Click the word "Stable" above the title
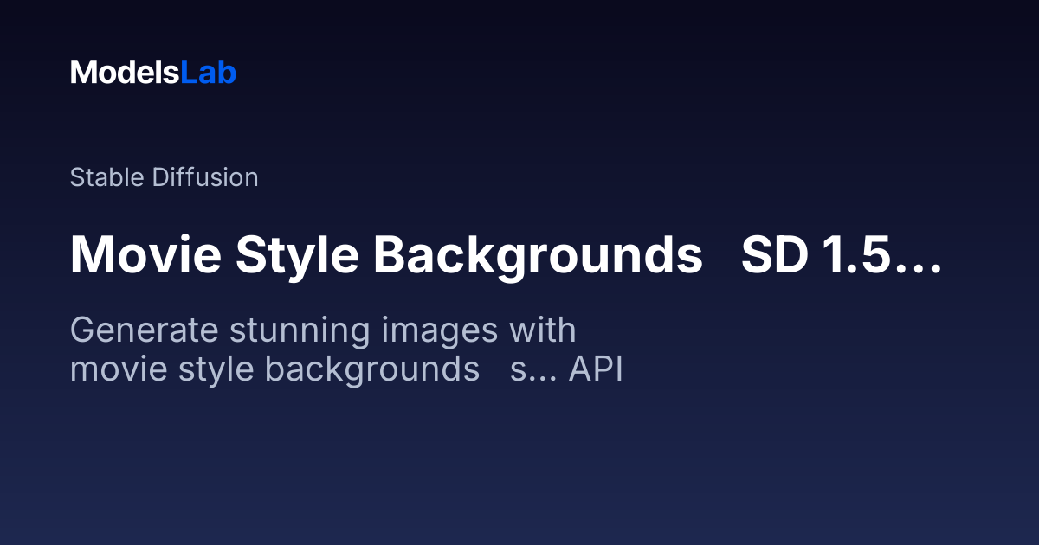 (x=107, y=177)
